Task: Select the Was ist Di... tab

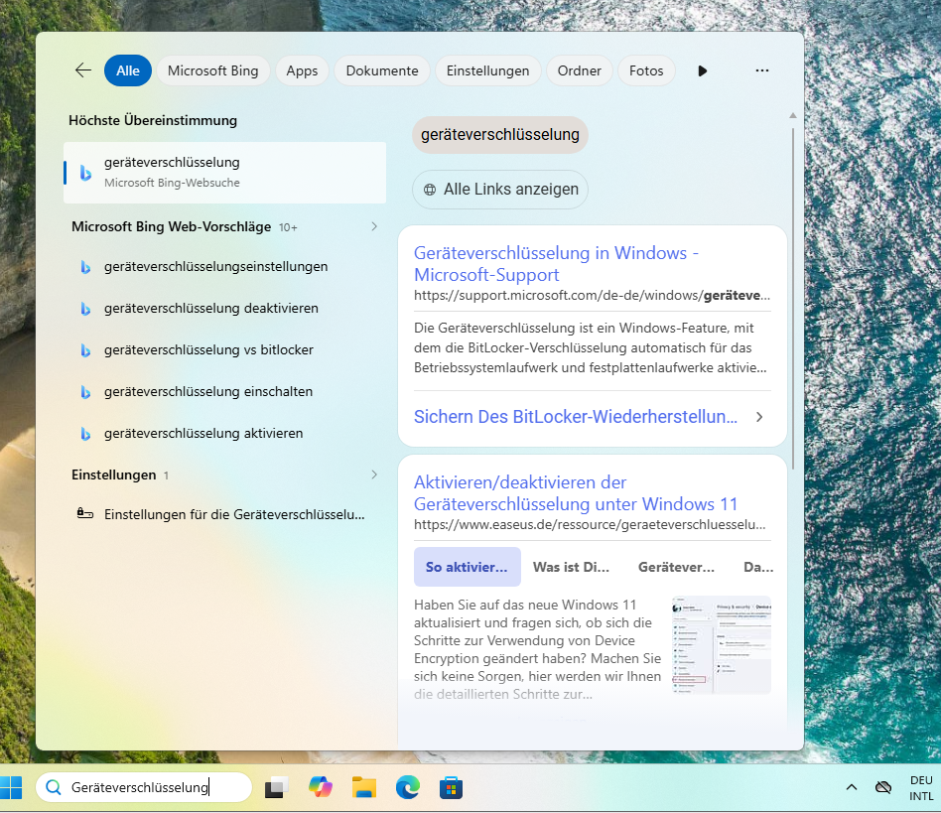Action: [x=572, y=567]
